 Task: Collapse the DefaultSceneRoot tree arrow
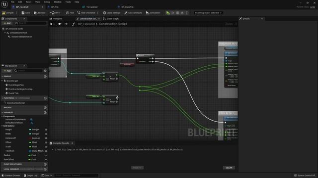pos(5,33)
